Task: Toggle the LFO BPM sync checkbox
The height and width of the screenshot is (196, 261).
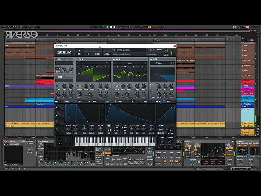Action: 122,125
